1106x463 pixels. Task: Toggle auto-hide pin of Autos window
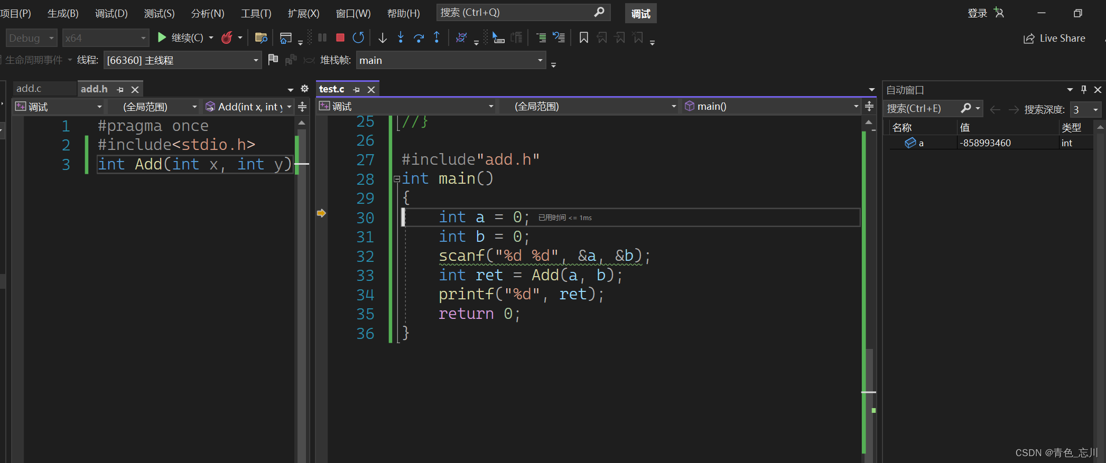(x=1083, y=90)
